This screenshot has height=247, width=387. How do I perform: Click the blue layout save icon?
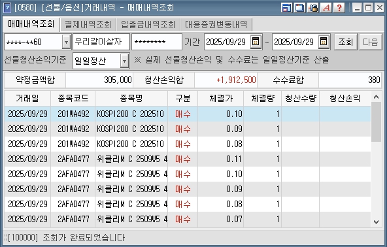[286, 8]
